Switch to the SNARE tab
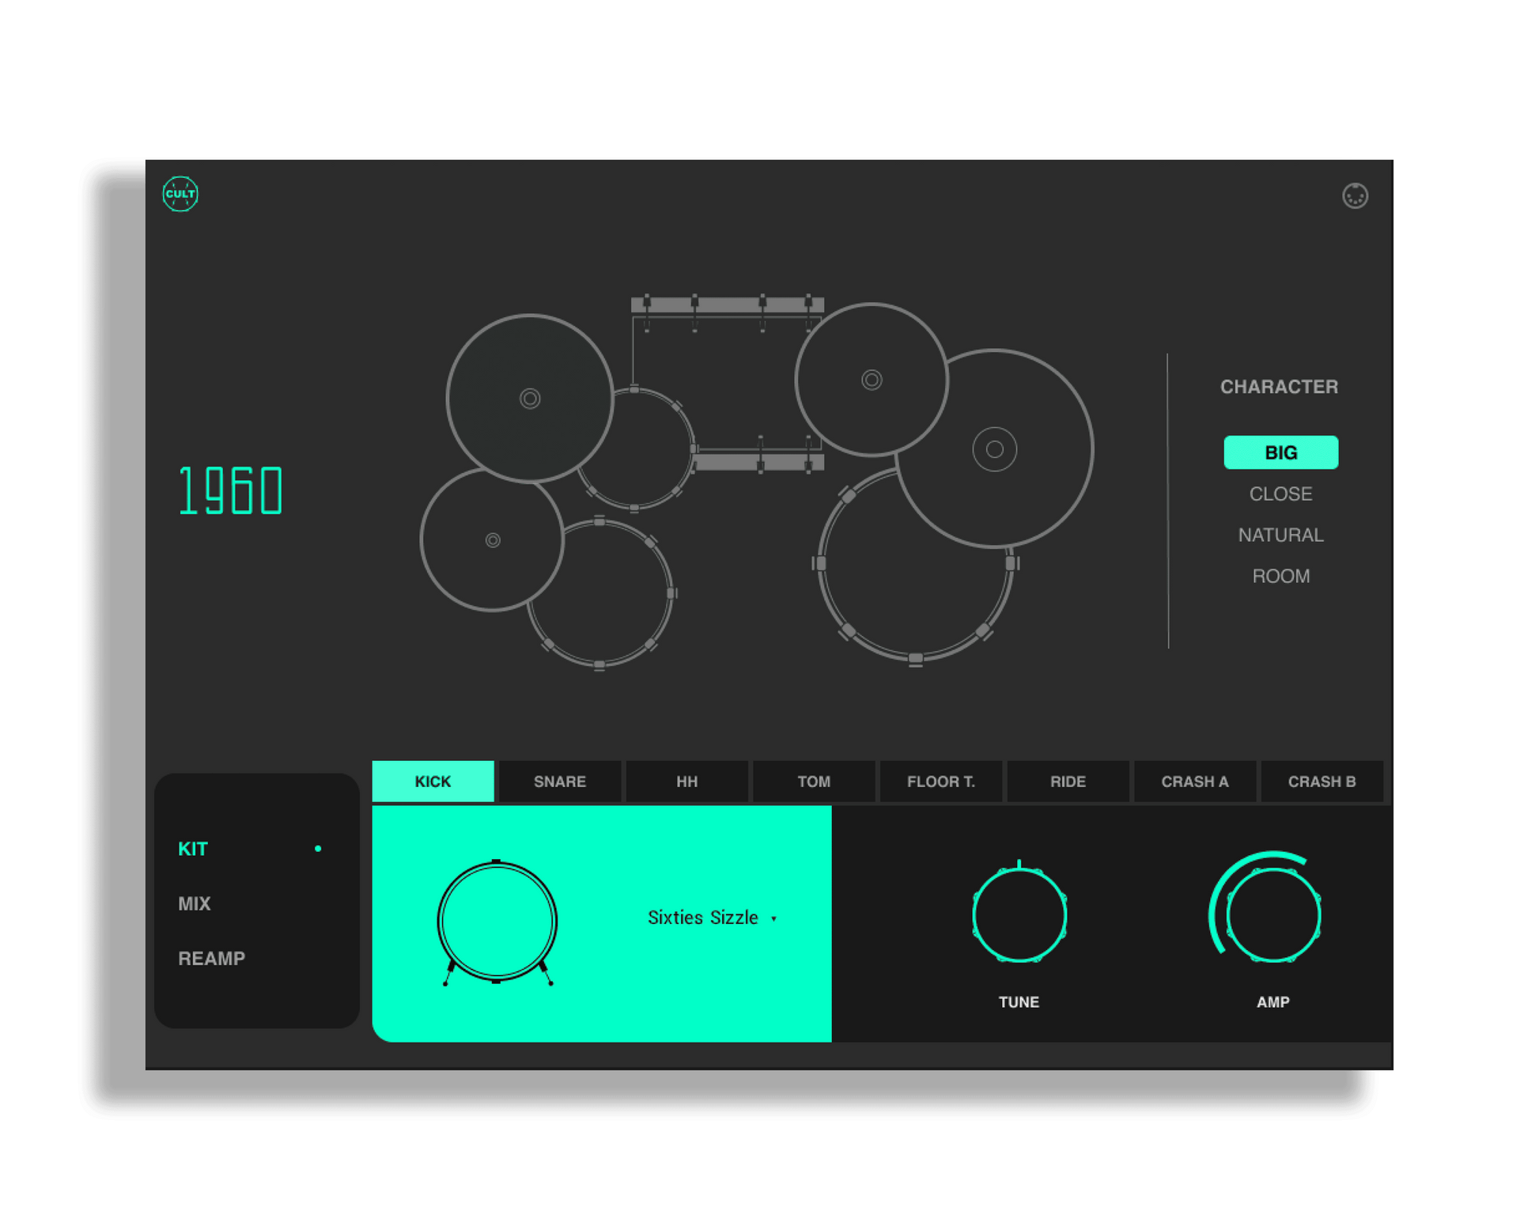 coord(558,782)
